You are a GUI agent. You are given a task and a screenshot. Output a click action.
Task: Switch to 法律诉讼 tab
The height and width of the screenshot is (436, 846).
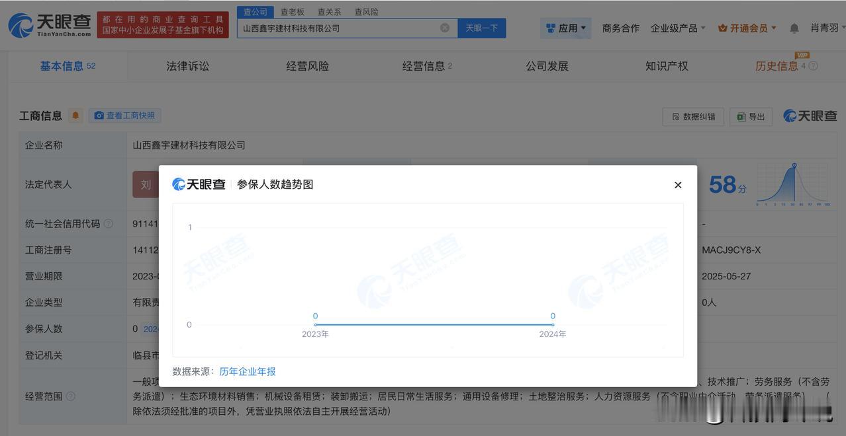pyautogui.click(x=188, y=66)
